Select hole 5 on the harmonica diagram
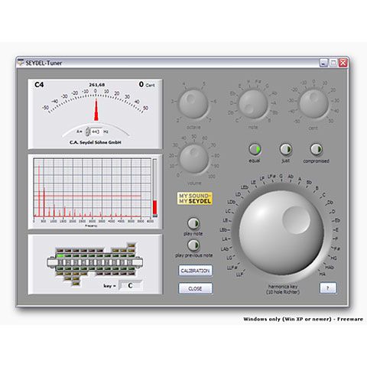Viewport: 367px width, 367px height. tap(92, 262)
